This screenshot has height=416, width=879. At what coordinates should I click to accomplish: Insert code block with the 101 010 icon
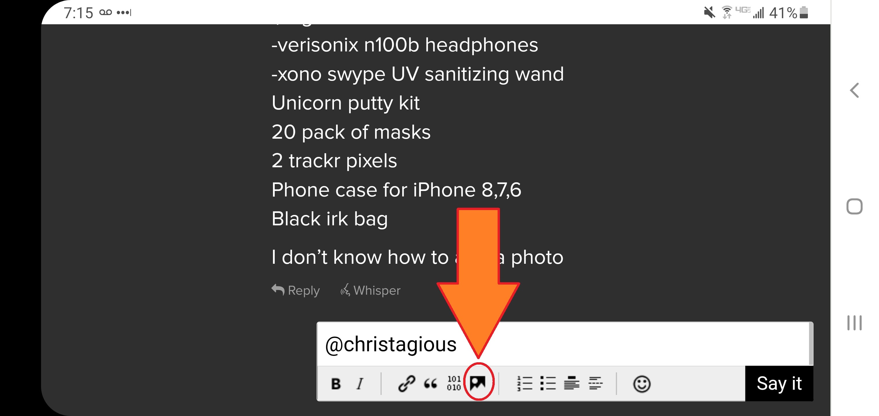pyautogui.click(x=454, y=384)
